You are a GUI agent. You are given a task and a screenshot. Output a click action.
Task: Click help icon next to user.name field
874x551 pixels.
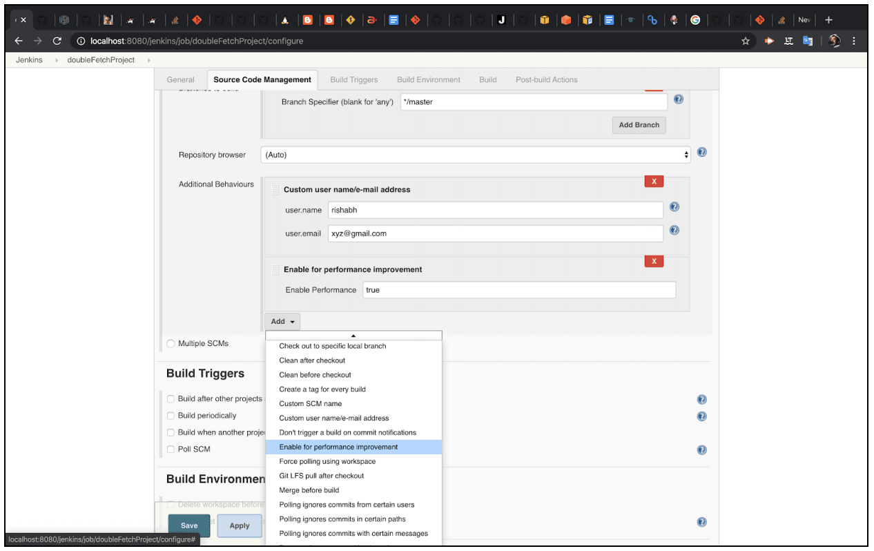click(x=674, y=206)
